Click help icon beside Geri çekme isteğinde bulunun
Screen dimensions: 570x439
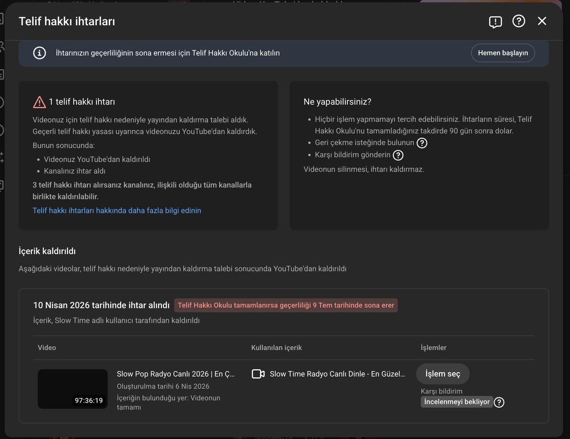point(422,143)
